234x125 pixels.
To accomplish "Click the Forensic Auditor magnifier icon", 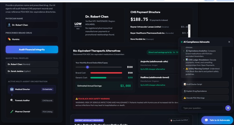I will click(x=12, y=100).
